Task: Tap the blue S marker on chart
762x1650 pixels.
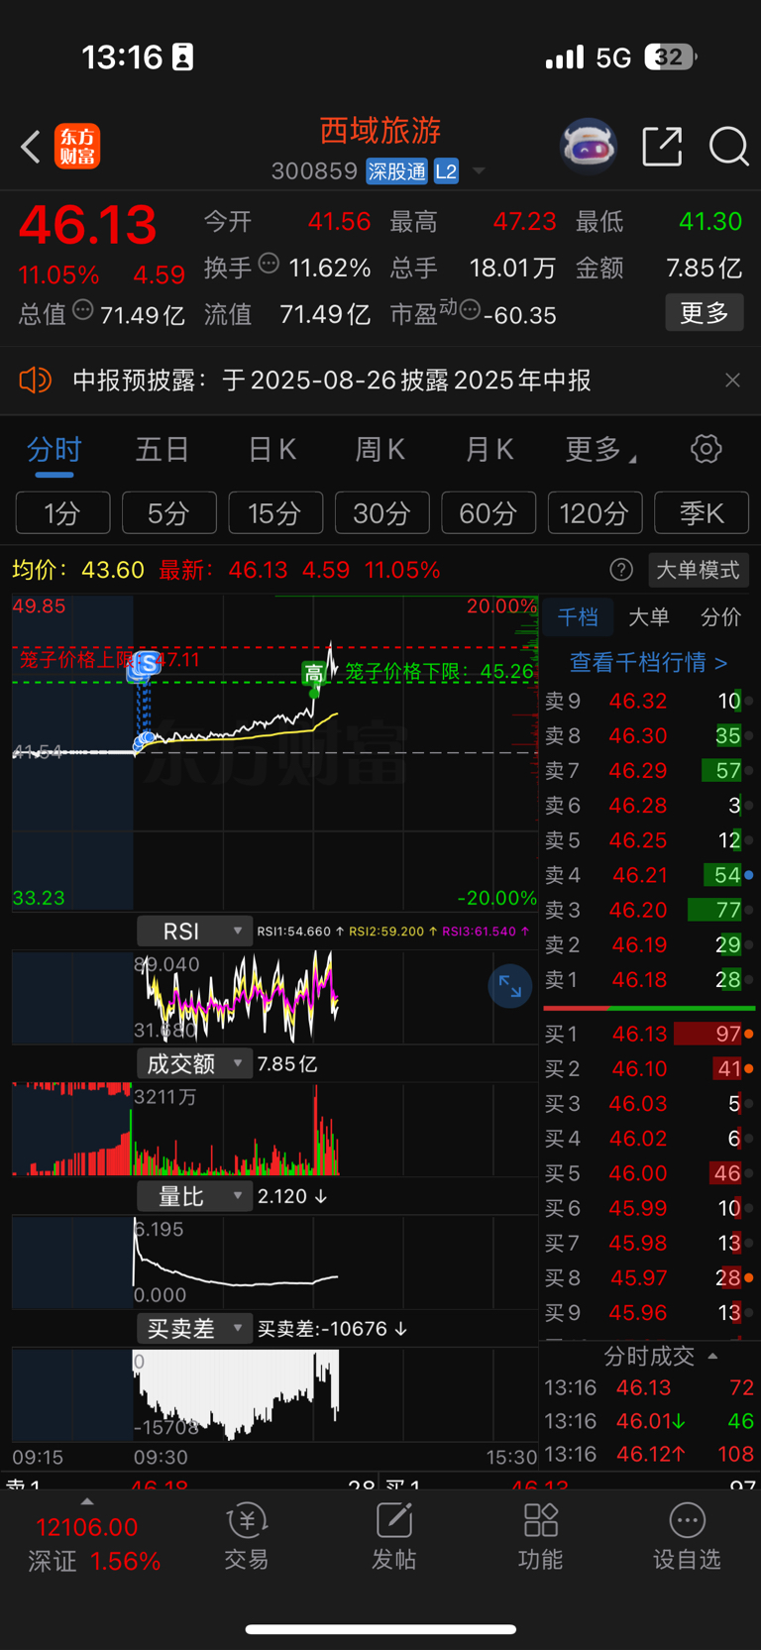Action: coord(147,664)
